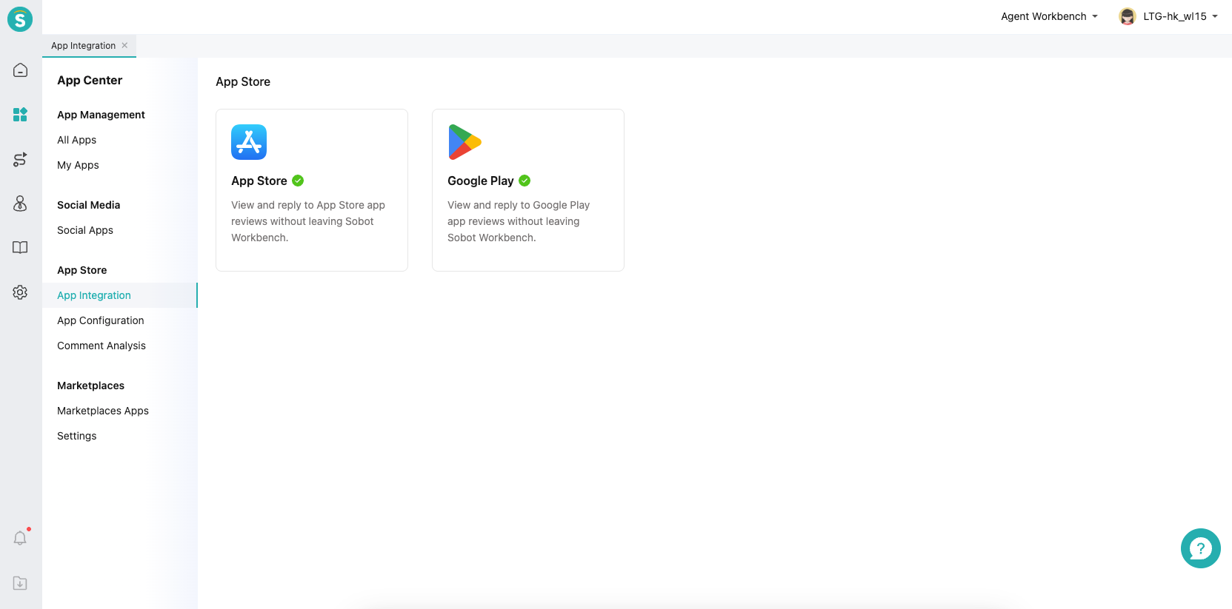The image size is (1232, 609).
Task: Click the knowledge base book icon
Action: (x=20, y=248)
